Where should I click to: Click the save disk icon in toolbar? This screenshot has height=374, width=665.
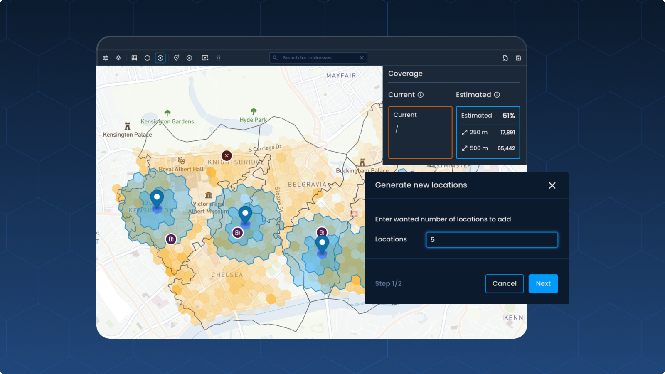[x=518, y=58]
